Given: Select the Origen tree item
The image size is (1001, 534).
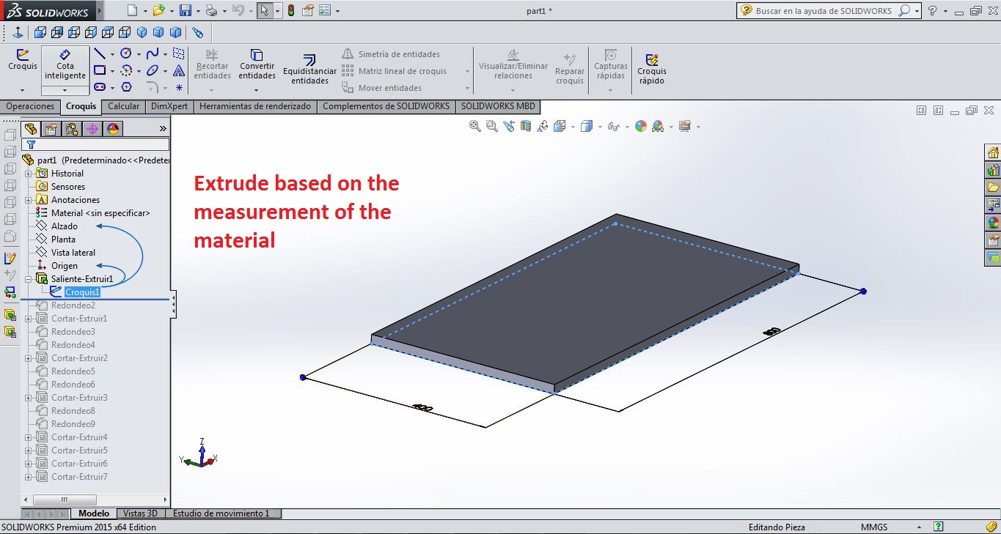Looking at the screenshot, I should coord(65,266).
